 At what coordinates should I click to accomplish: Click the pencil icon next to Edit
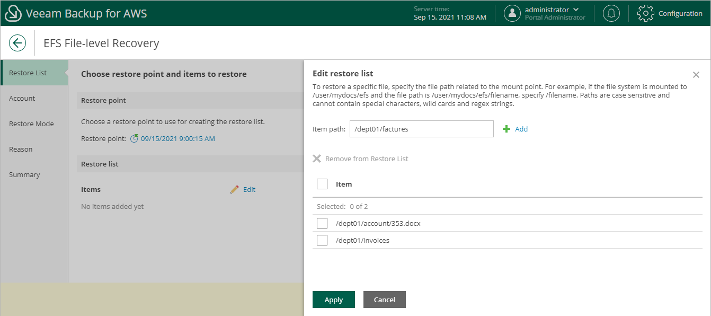point(235,189)
